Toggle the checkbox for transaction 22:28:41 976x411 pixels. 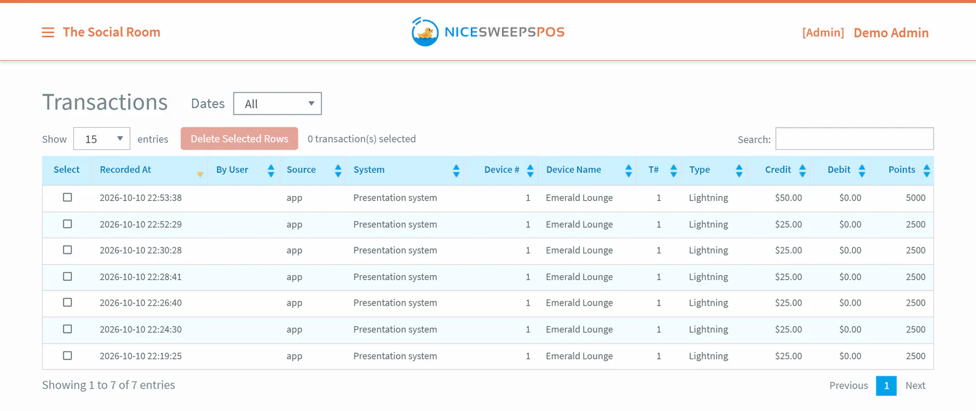pyautogui.click(x=68, y=276)
